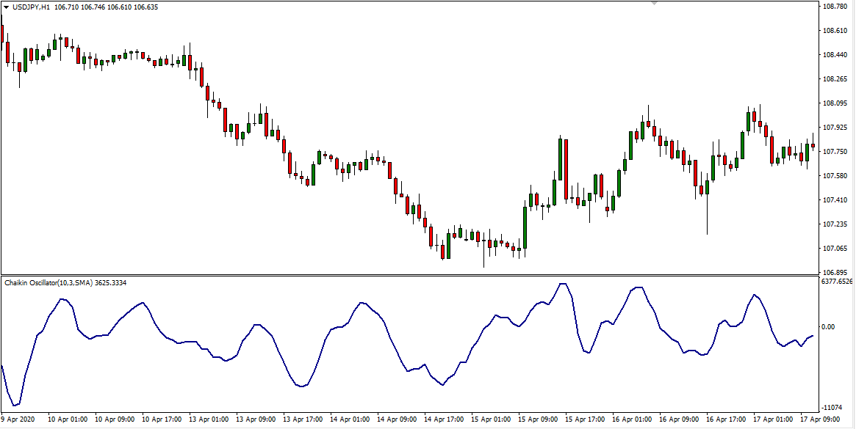This screenshot has width=856, height=429.
Task: Click the 10 Apr 09:00 time label
Action: pos(115,420)
